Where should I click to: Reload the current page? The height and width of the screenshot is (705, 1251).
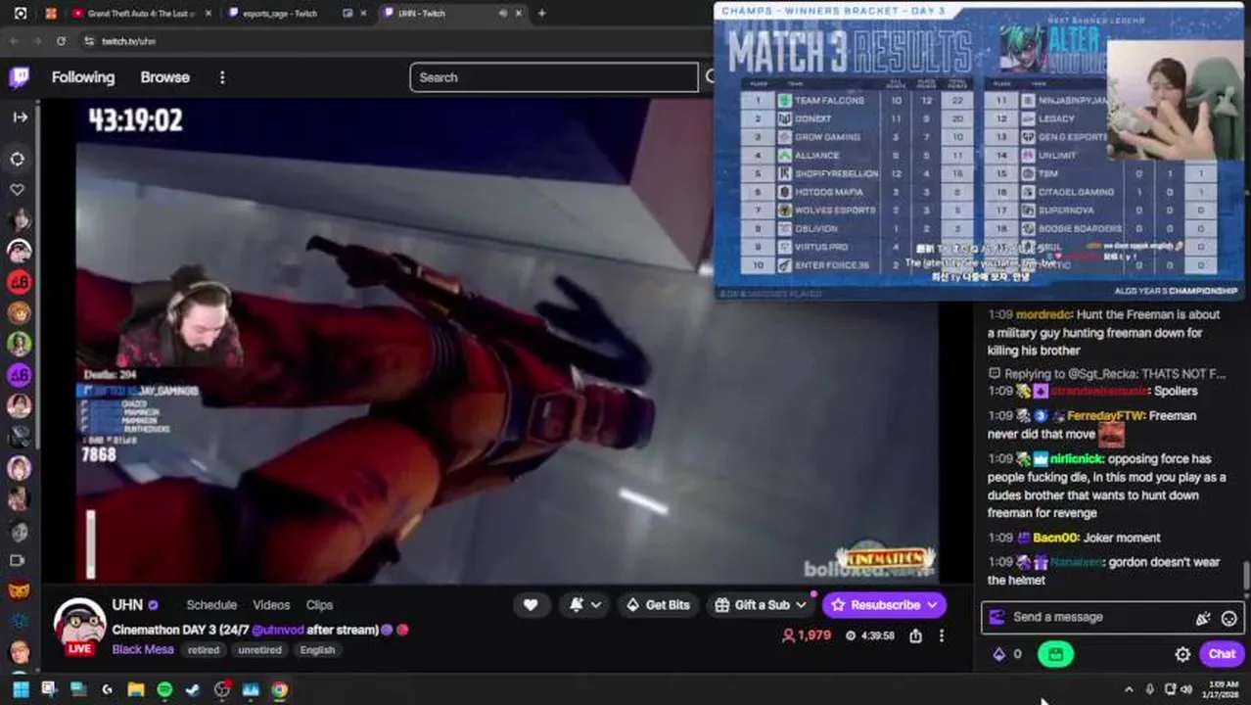click(x=61, y=41)
